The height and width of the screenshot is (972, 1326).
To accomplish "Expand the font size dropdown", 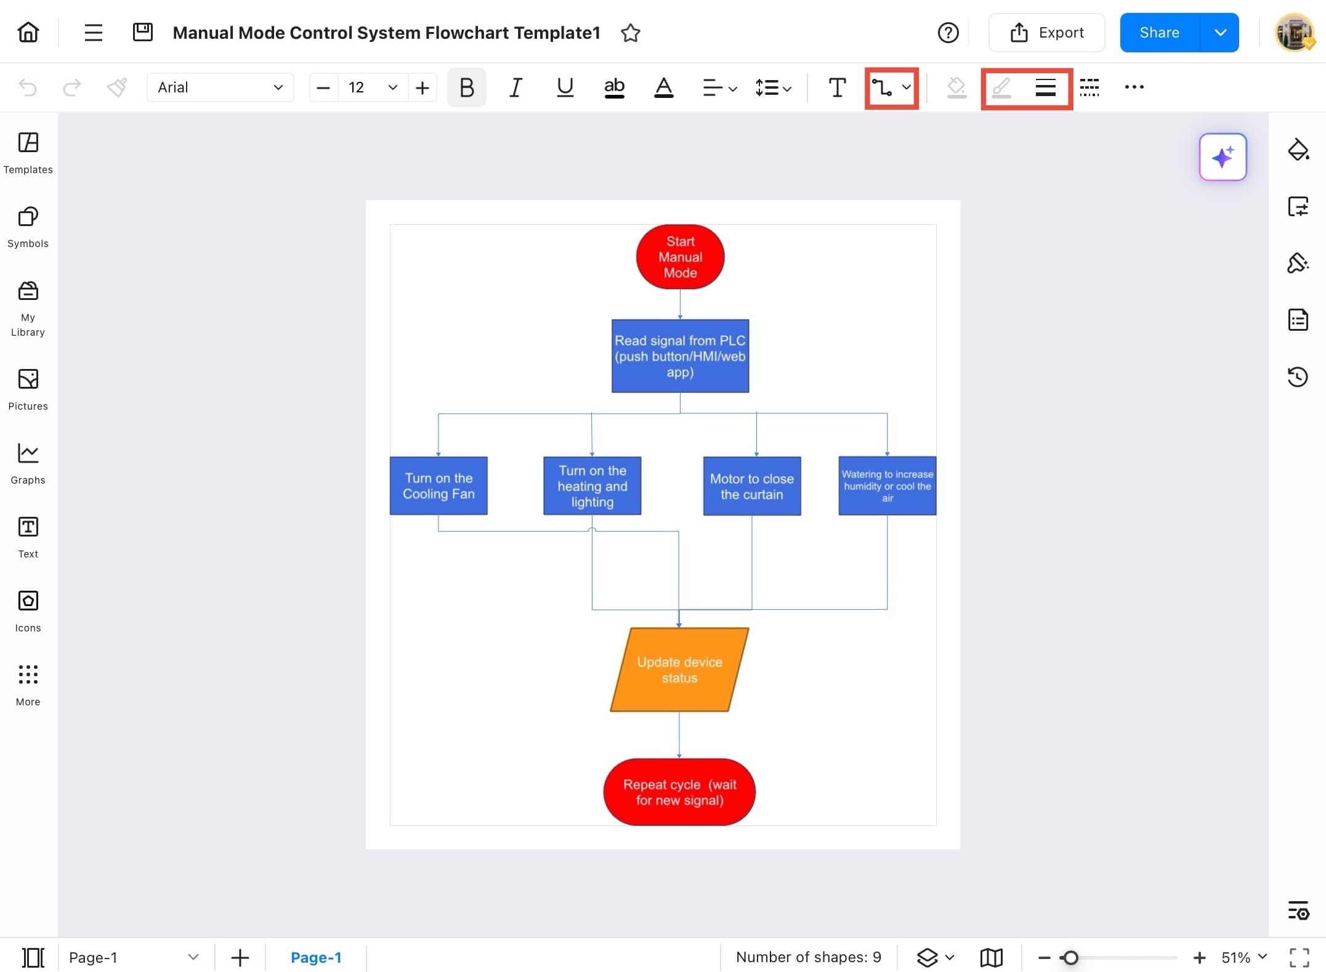I will click(392, 87).
